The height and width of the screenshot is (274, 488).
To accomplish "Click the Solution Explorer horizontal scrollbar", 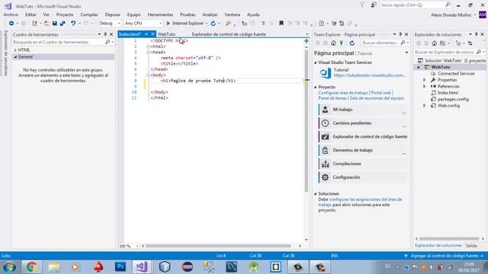I will 449,239.
